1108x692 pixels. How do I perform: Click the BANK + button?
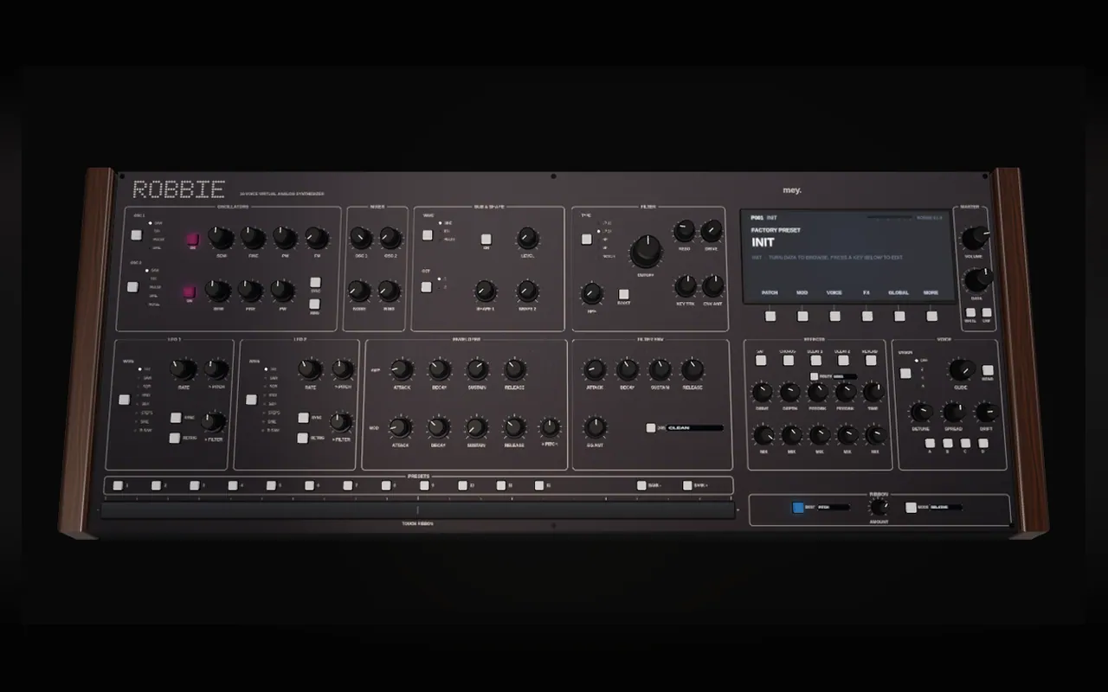tap(687, 485)
